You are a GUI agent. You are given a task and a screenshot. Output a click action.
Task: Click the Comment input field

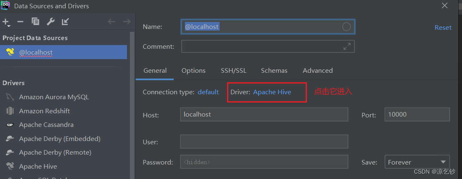[268, 46]
